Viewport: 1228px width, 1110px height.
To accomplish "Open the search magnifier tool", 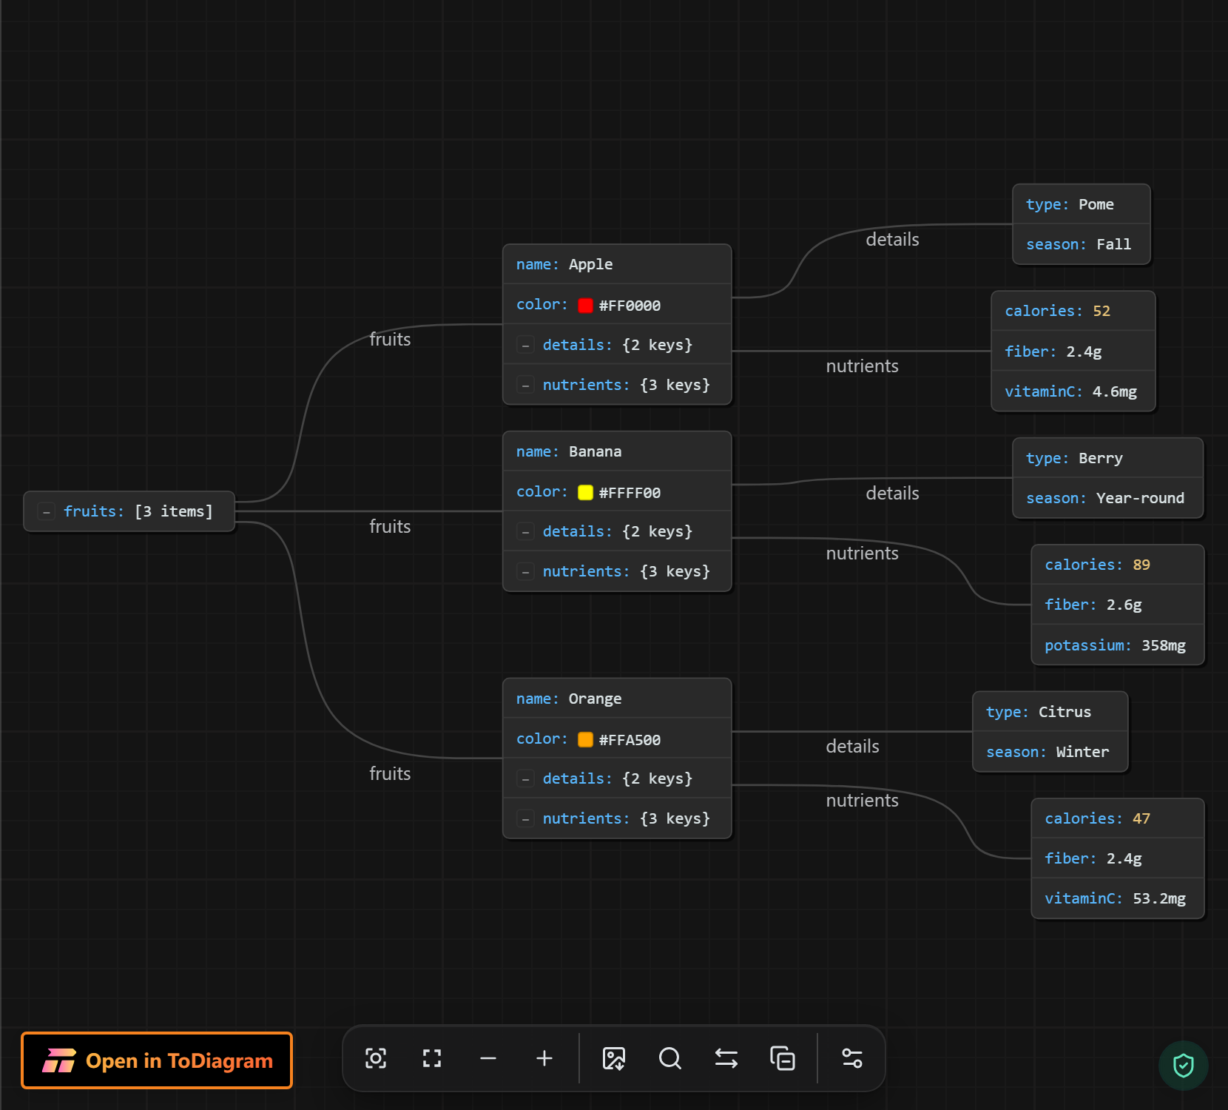I will tap(670, 1058).
